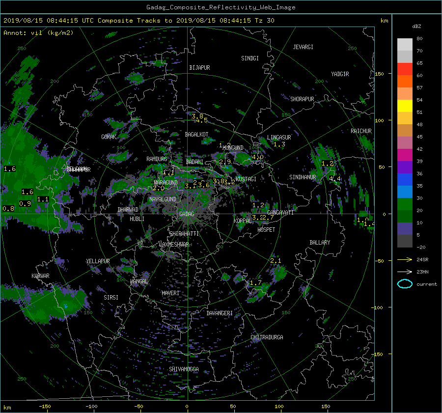Screen dimensions: 442x413
Task: Select the SINDGI city label
Action: point(250,58)
